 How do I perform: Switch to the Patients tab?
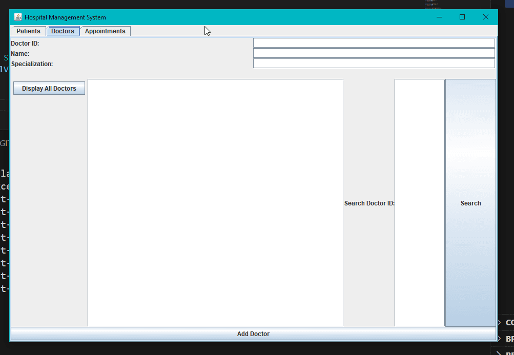[28, 31]
